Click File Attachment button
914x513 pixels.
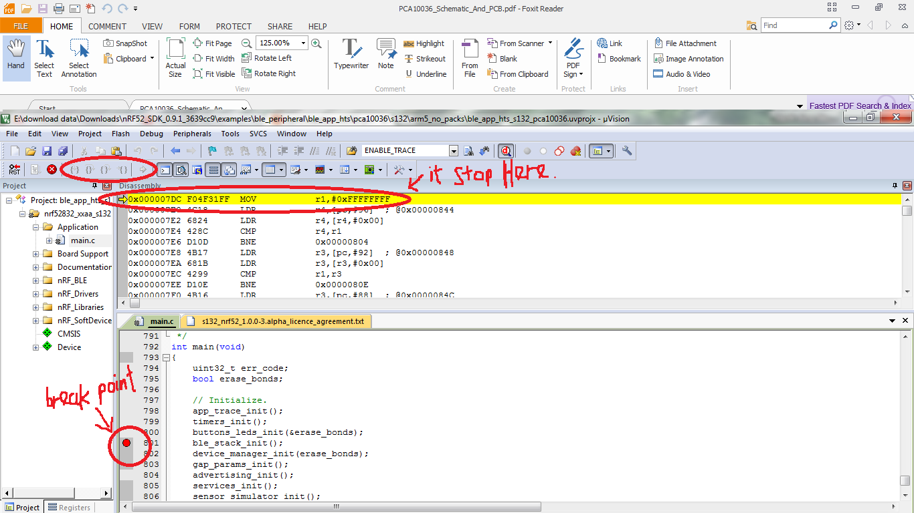pos(684,43)
